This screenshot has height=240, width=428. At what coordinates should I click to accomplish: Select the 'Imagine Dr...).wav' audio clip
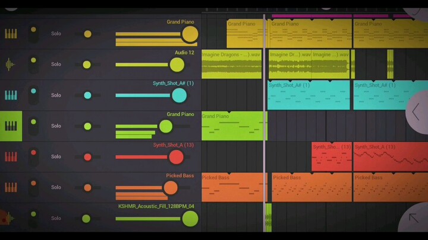coord(290,65)
